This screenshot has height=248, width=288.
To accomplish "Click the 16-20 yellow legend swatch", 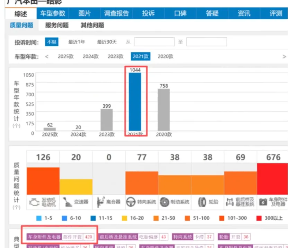I will pos(124,218).
